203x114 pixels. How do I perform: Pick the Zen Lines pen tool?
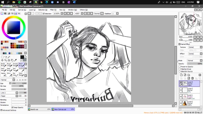click(x=16, y=74)
